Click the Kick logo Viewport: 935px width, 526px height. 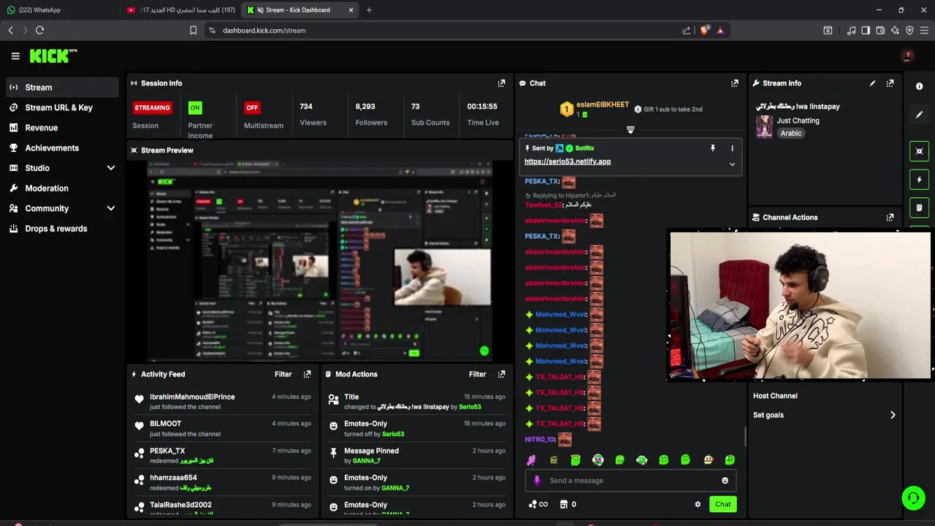click(x=53, y=56)
